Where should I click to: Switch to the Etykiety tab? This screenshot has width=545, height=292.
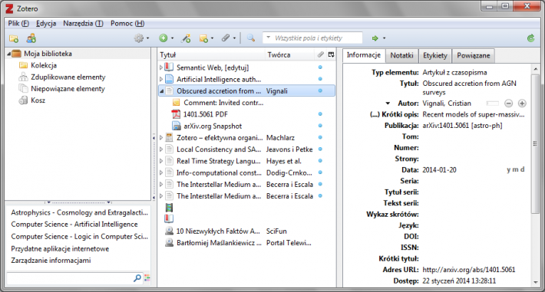tap(434, 55)
